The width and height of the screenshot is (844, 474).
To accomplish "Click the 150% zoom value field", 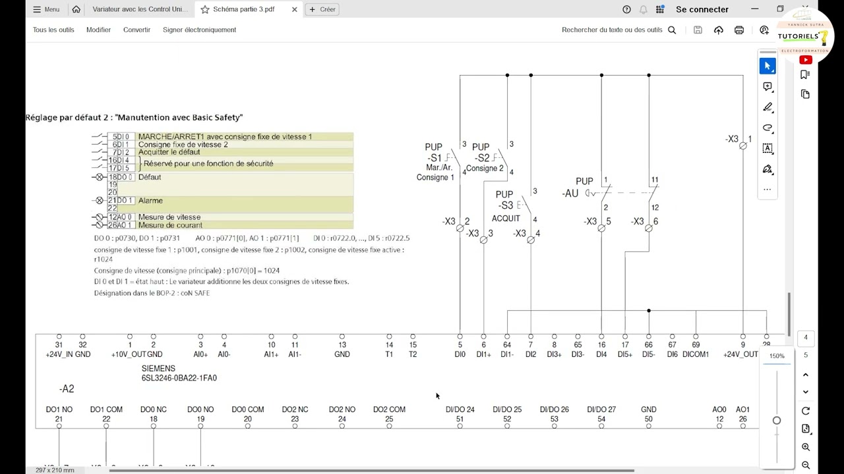I will pyautogui.click(x=777, y=356).
